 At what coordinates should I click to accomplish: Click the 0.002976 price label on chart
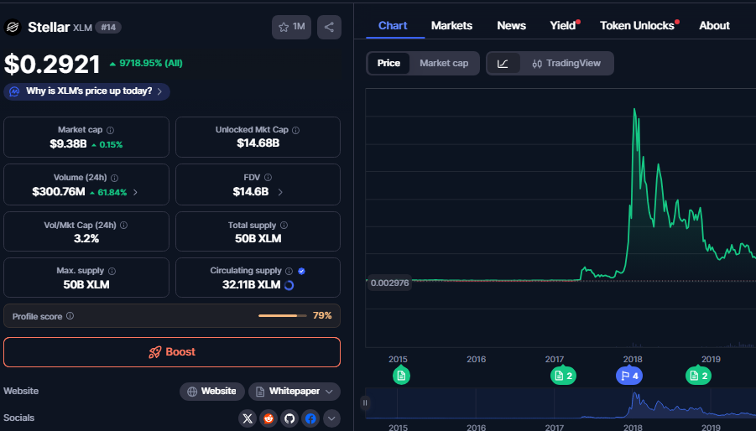pos(389,283)
